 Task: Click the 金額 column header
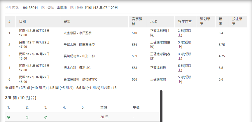104,107
